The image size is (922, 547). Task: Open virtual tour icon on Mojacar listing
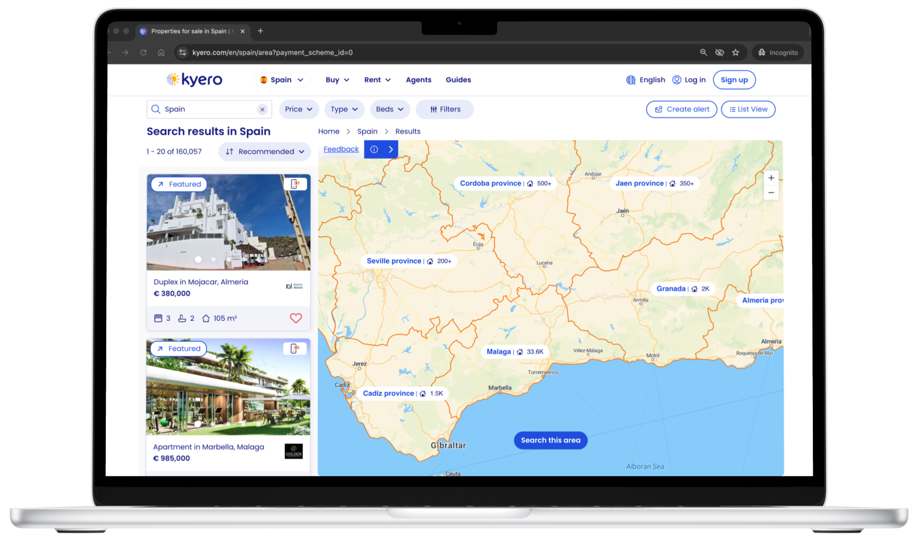(x=295, y=184)
